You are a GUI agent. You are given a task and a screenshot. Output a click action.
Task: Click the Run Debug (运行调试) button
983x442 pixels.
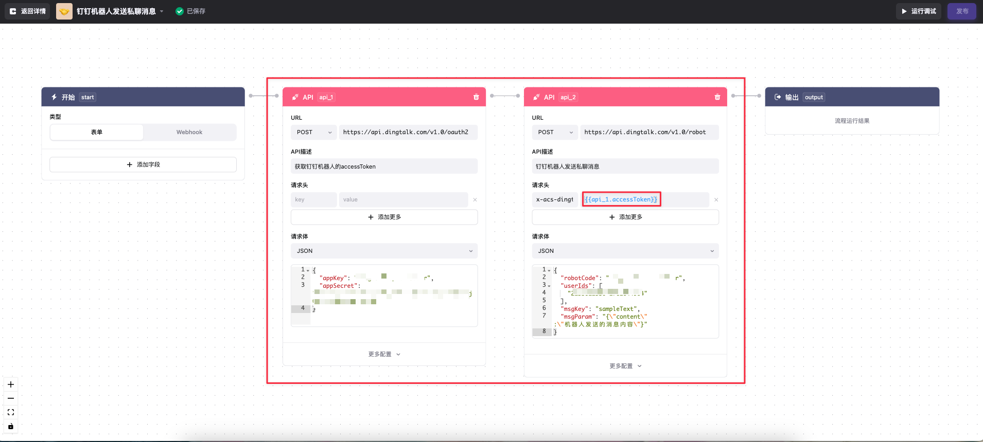[919, 11]
